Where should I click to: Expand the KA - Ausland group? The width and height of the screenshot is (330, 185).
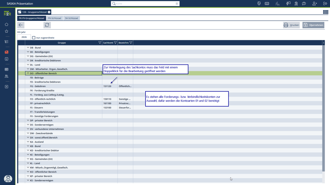tap(28, 142)
